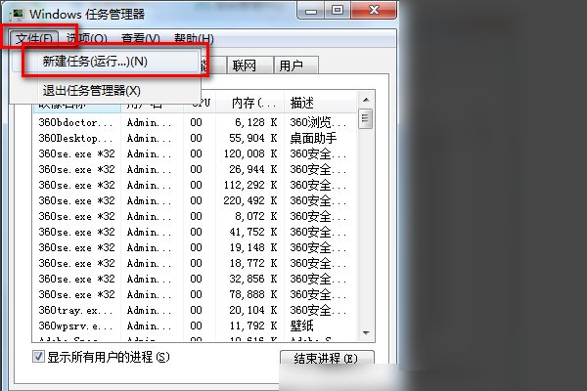Sort by the 内存 column header

[249, 103]
